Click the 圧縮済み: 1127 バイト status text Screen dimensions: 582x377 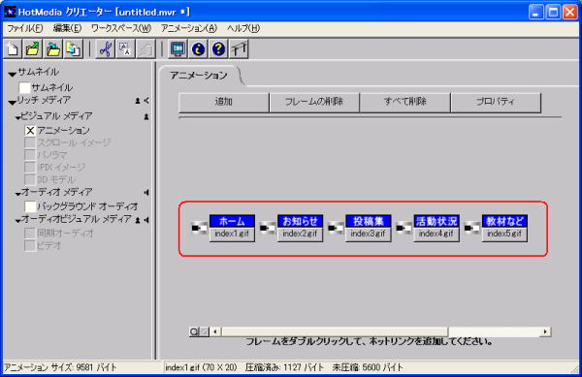[284, 367]
